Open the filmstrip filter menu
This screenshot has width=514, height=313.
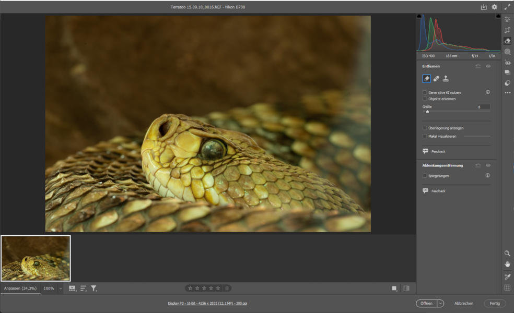click(94, 288)
